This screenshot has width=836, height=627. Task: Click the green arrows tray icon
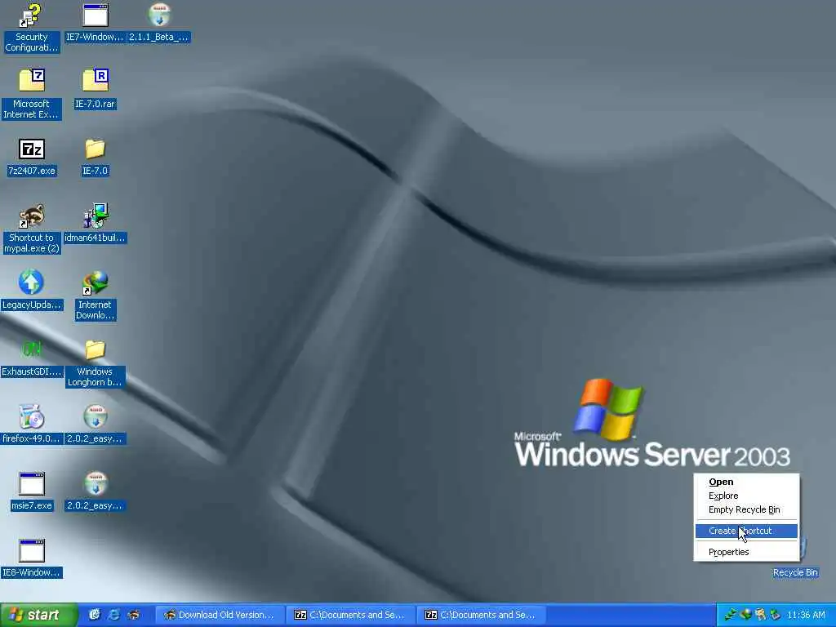pos(731,615)
